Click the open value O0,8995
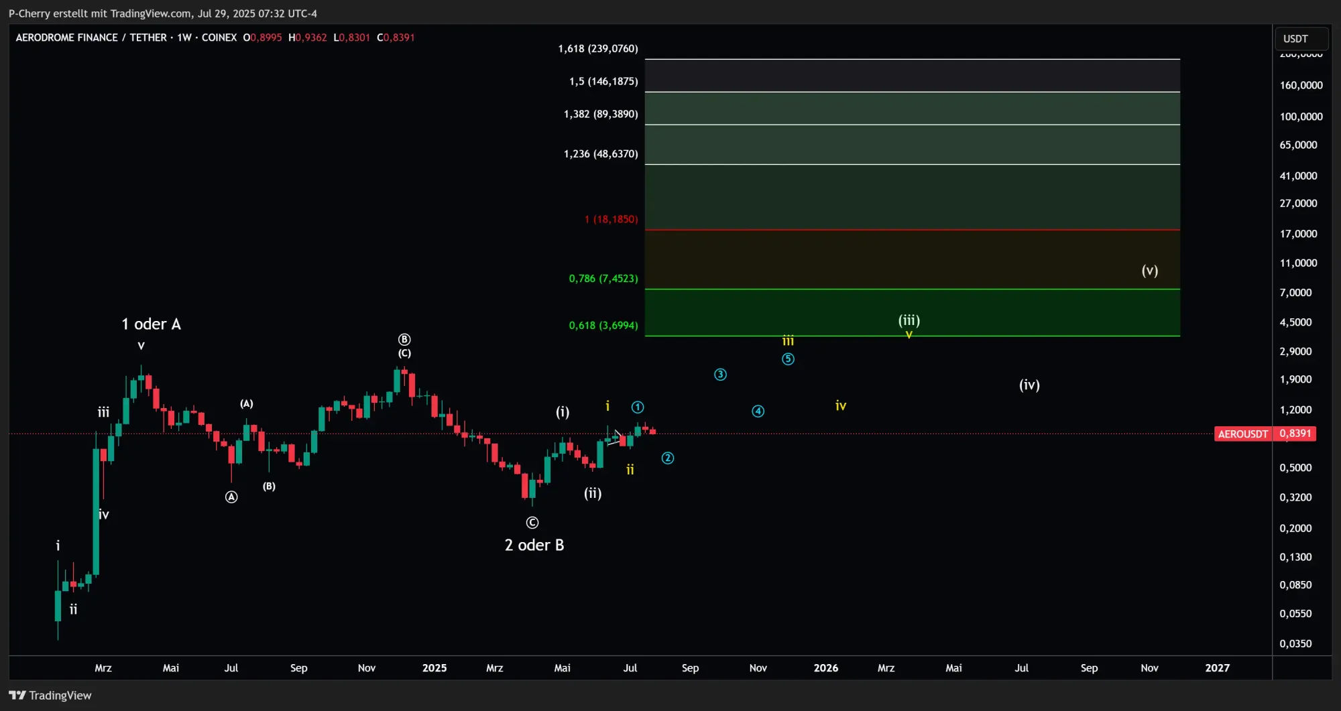 pyautogui.click(x=262, y=38)
